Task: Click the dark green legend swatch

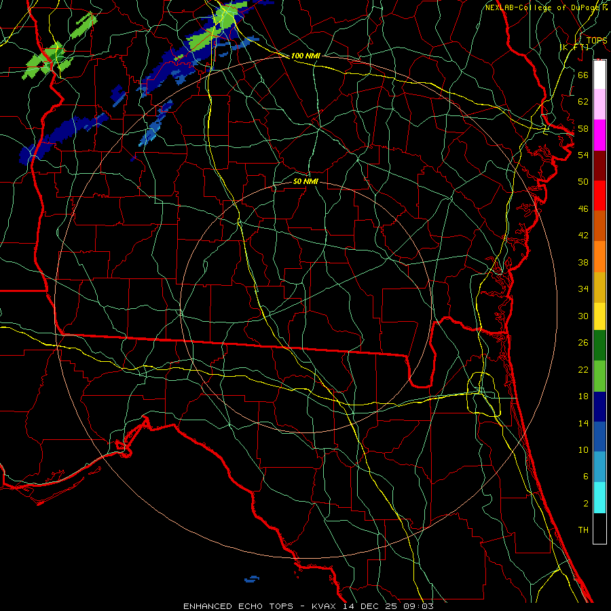Action: coord(599,346)
